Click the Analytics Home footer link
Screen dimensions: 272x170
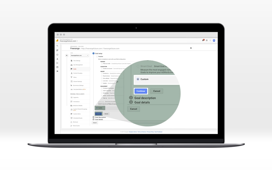click(133, 132)
